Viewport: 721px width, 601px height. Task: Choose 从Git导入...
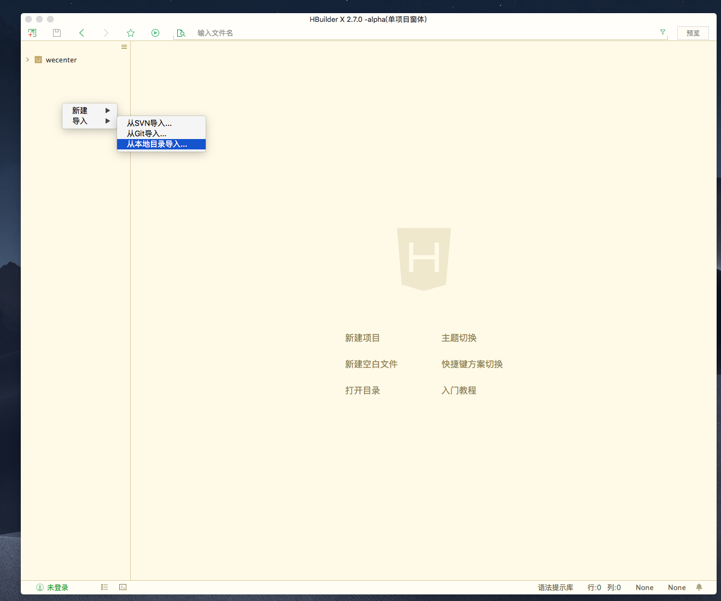tap(161, 134)
